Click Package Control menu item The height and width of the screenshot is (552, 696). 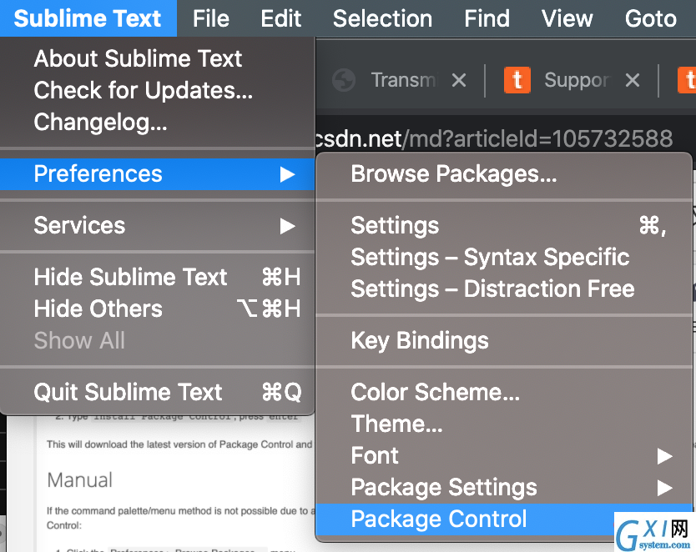point(504,519)
